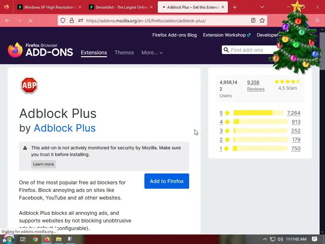Open the 913 four-star reviews count

point(296,122)
